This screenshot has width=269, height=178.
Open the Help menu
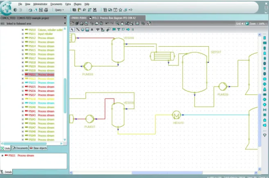[x=87, y=4]
